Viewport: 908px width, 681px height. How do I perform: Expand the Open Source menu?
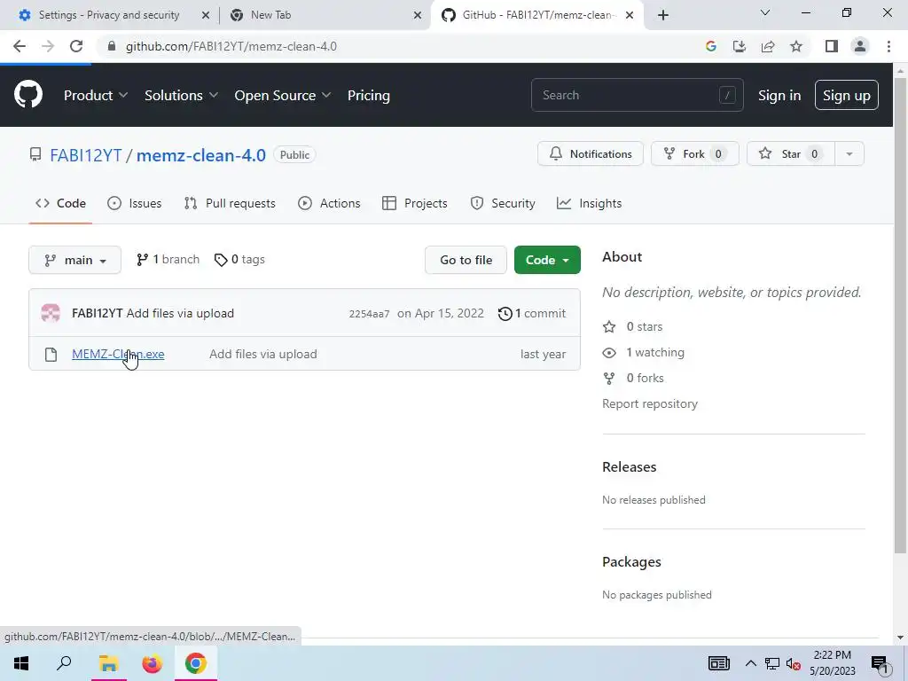pos(283,96)
